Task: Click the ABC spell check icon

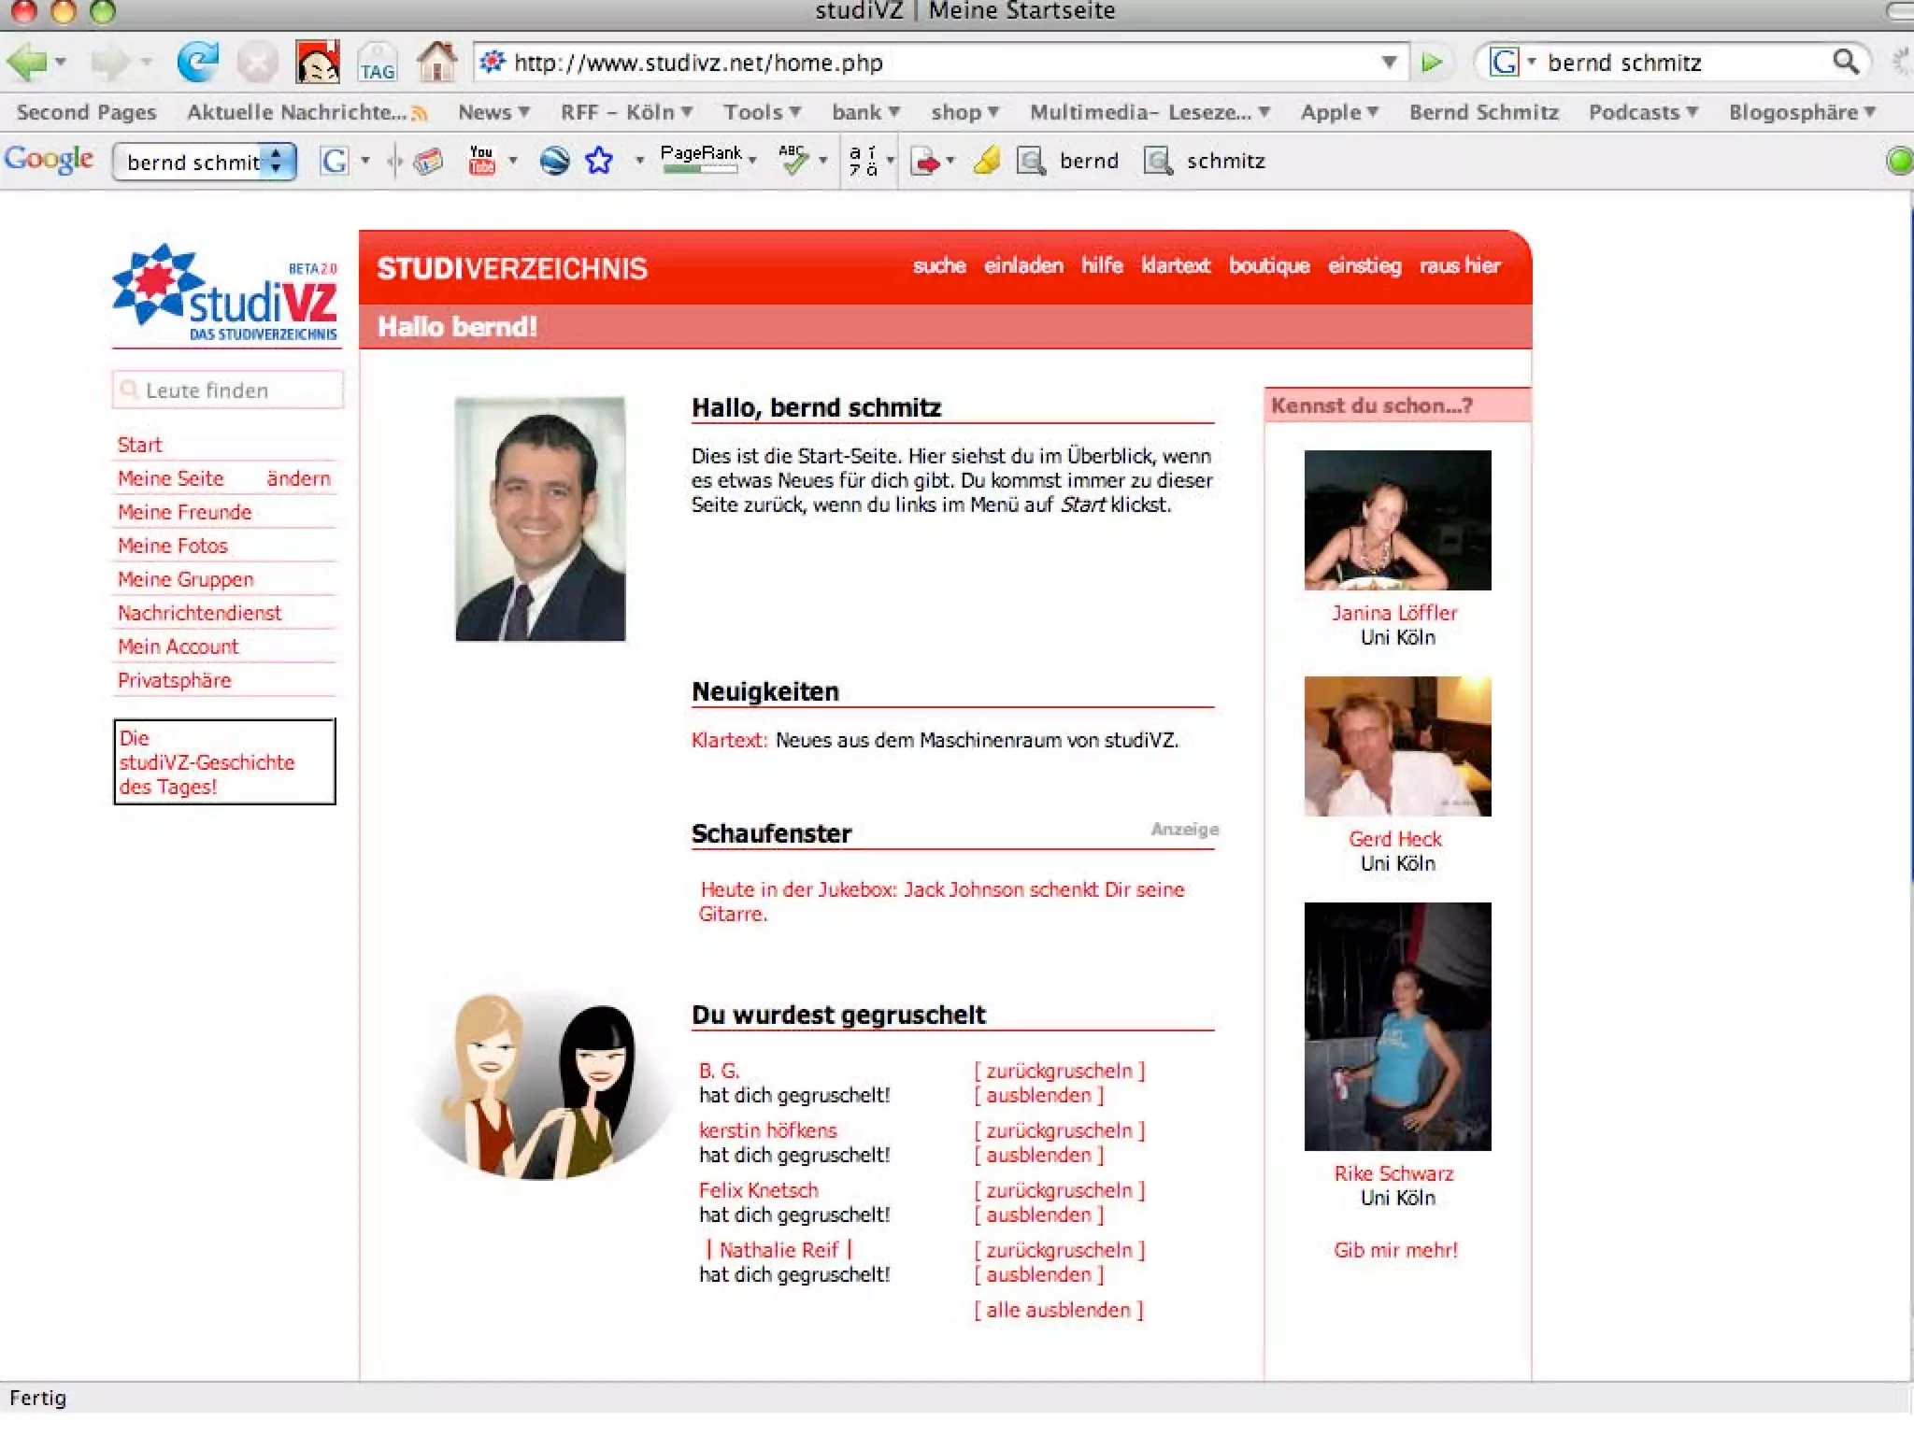Action: [x=793, y=161]
